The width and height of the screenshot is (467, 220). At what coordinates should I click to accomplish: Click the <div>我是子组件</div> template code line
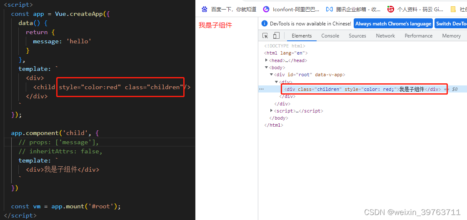click(62, 170)
